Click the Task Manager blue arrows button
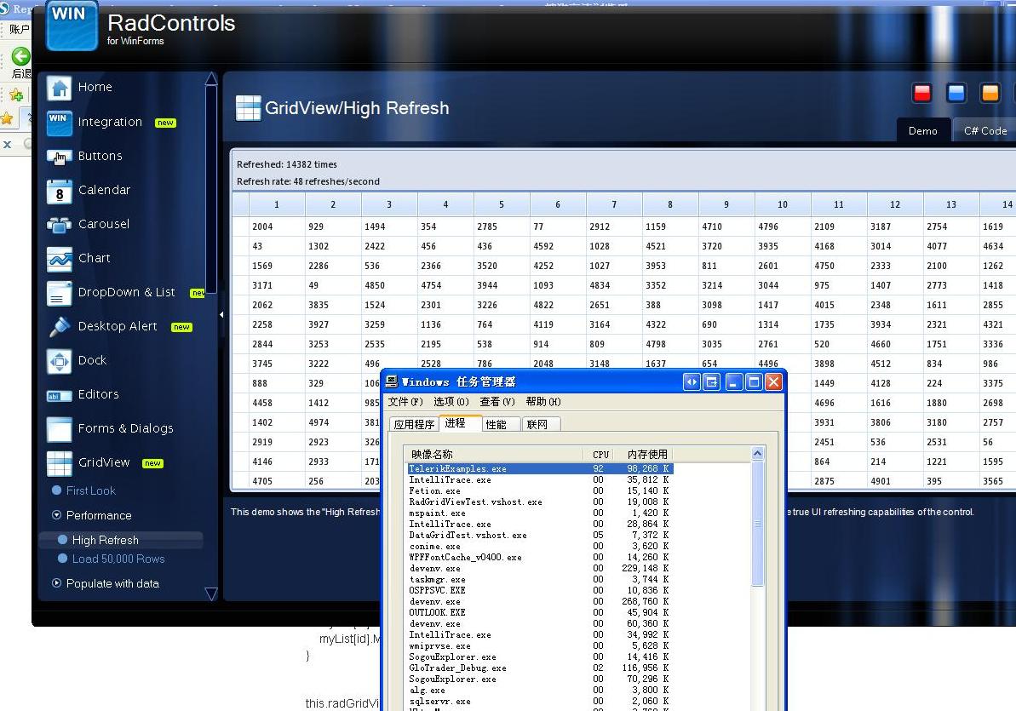The image size is (1016, 711). (692, 382)
